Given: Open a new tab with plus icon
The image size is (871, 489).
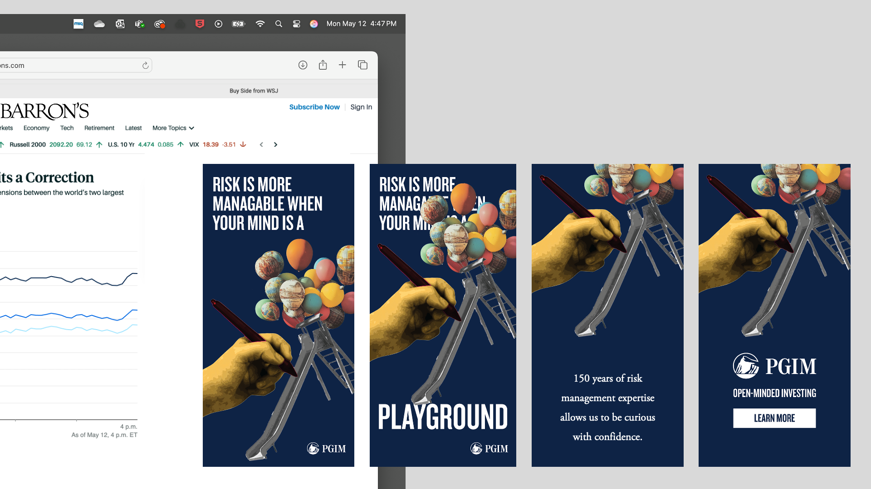Looking at the screenshot, I should click(343, 65).
